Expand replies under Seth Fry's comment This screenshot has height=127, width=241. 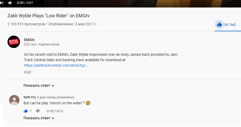point(39,118)
